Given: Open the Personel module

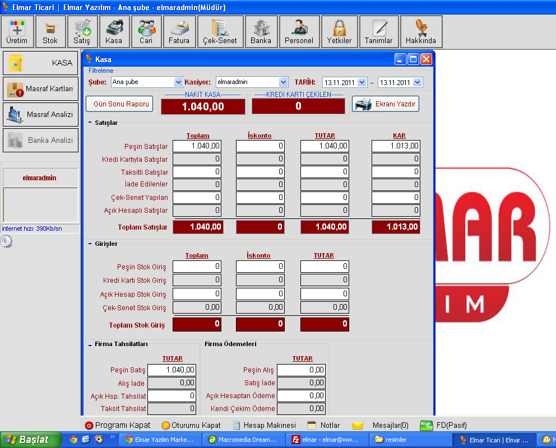Looking at the screenshot, I should pyautogui.click(x=299, y=31).
